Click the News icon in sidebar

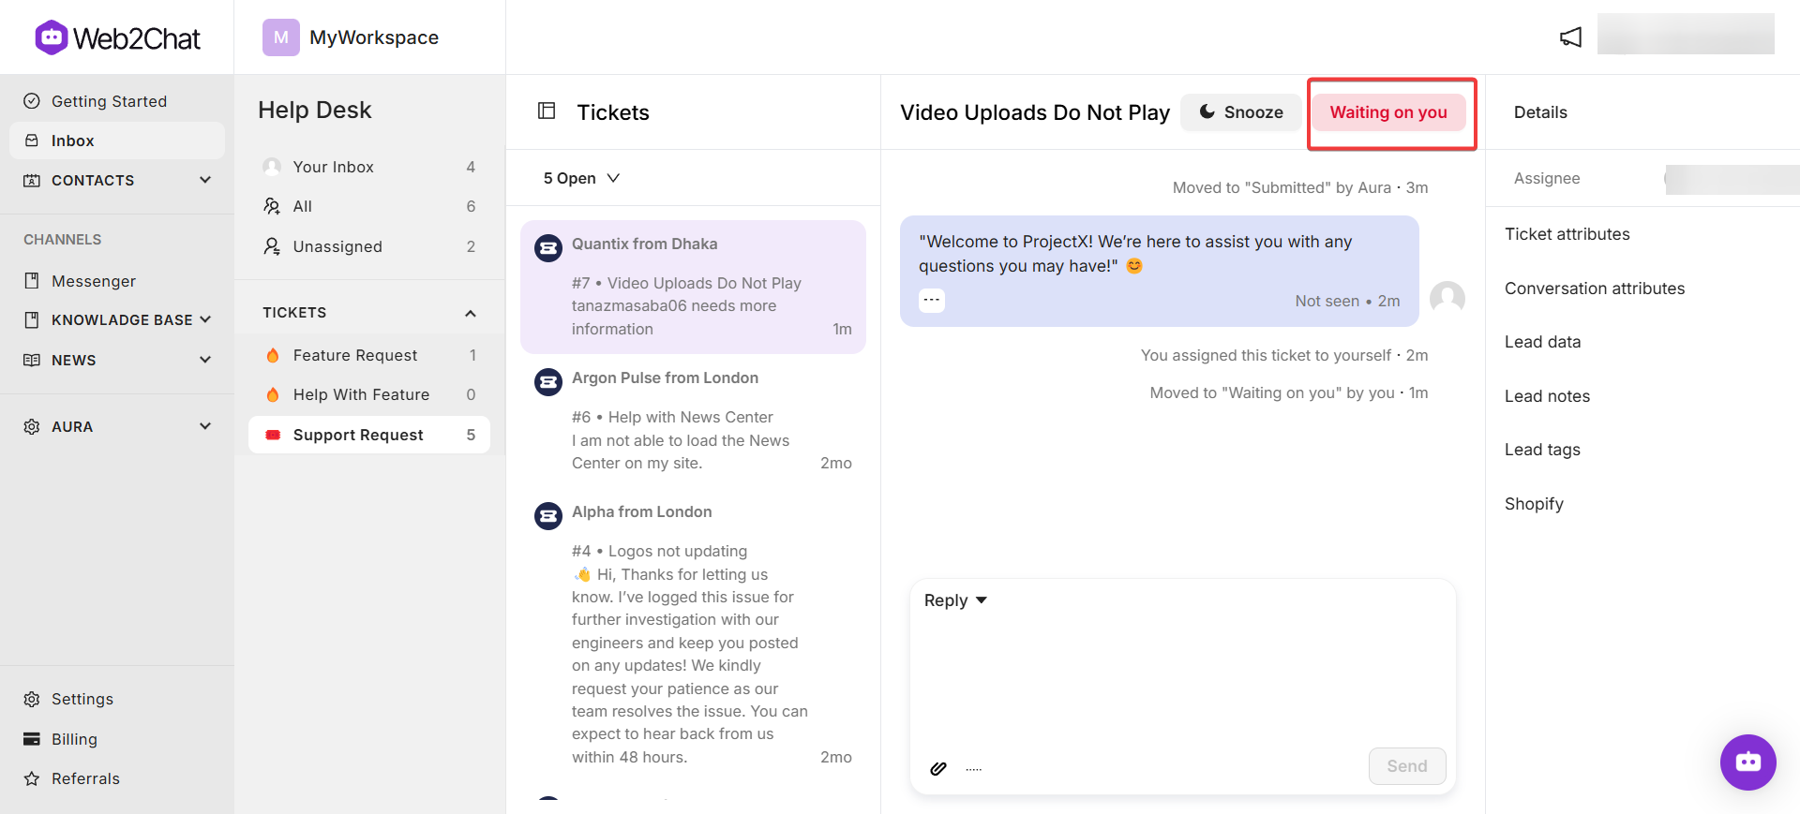(x=32, y=360)
